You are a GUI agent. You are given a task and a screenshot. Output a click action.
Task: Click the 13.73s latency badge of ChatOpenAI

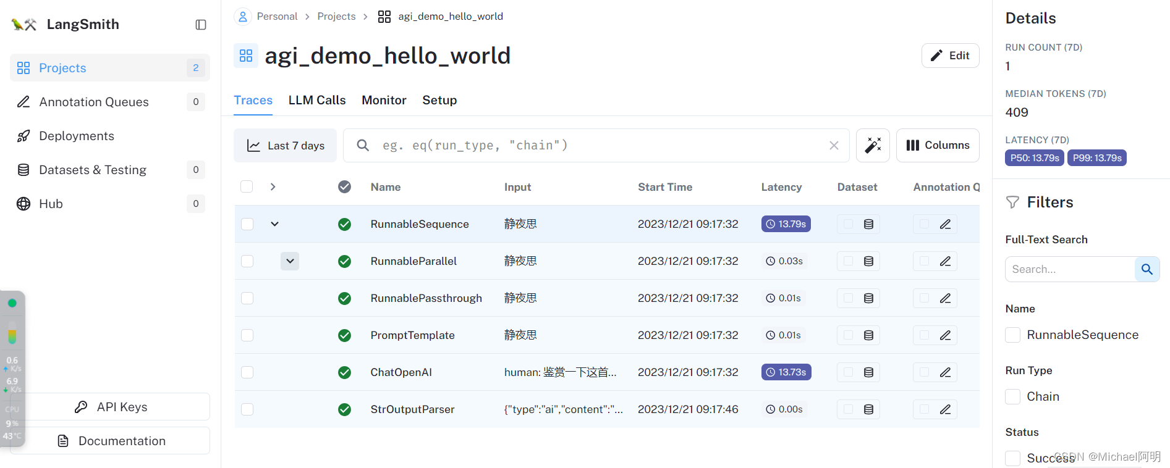pos(786,372)
